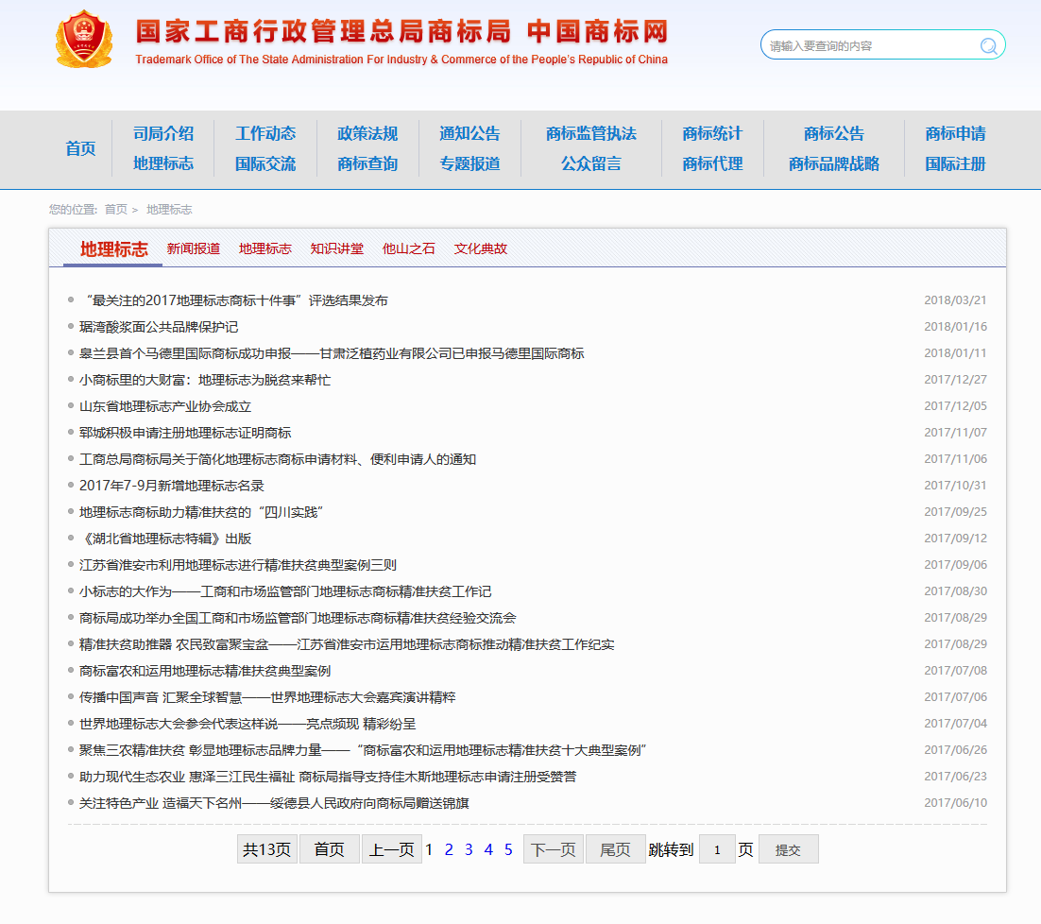
Task: Go to page 3 in pagination
Action: 468,848
